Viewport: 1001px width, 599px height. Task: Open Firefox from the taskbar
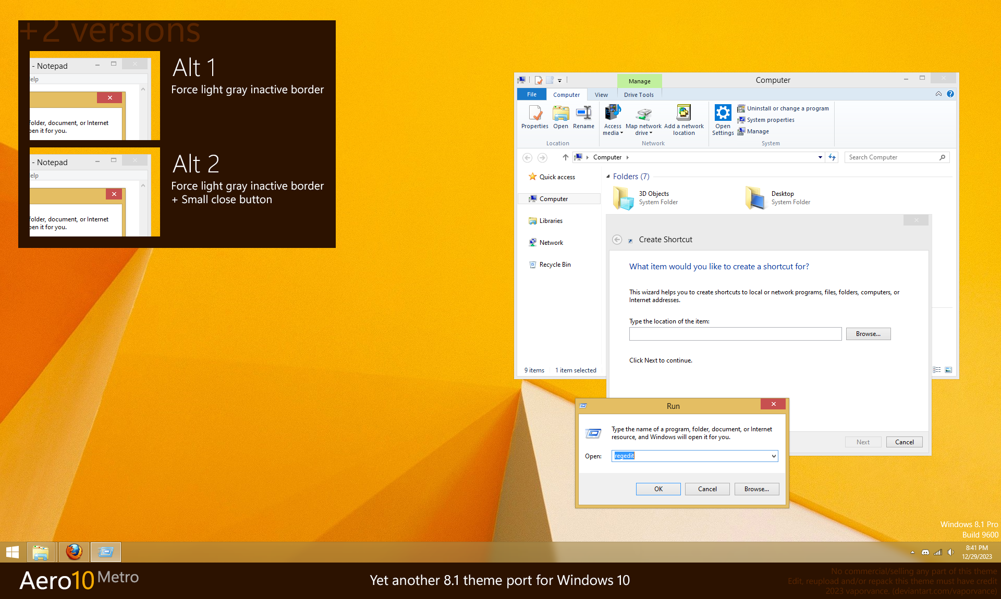(x=74, y=552)
